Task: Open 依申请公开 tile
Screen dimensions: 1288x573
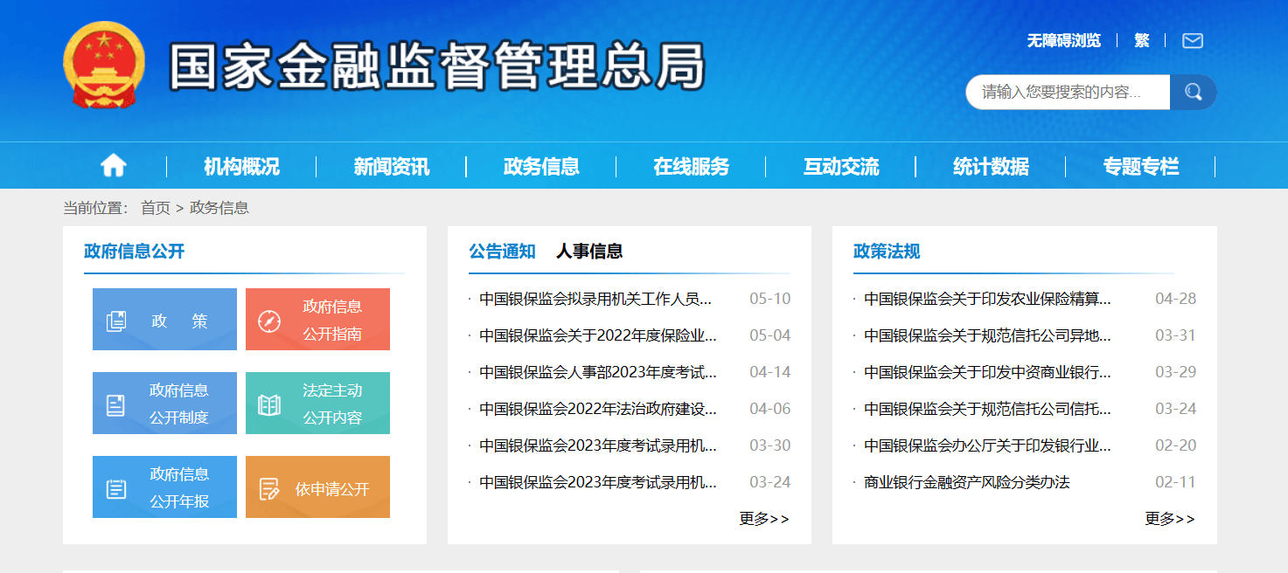Action: [317, 487]
